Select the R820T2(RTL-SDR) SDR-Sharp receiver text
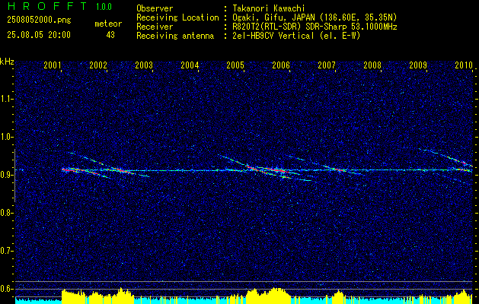Viewport: 479px width, 304px height. point(315,27)
